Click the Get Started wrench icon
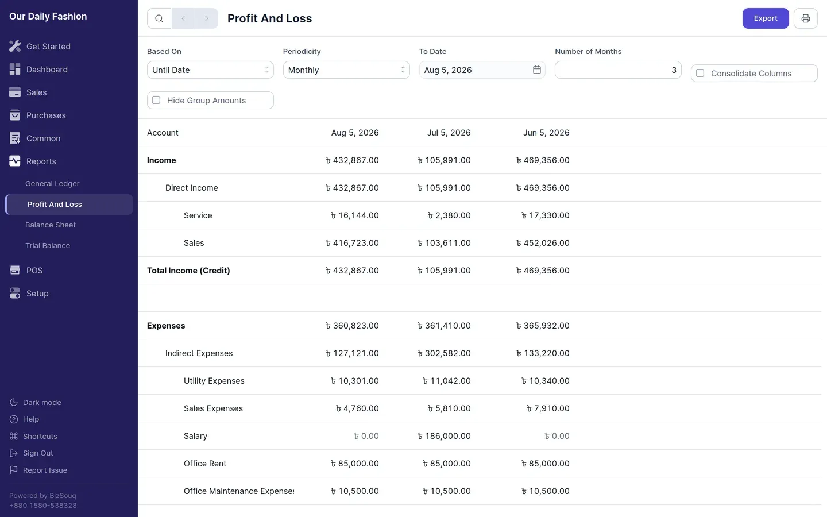The width and height of the screenshot is (827, 517). 15,46
